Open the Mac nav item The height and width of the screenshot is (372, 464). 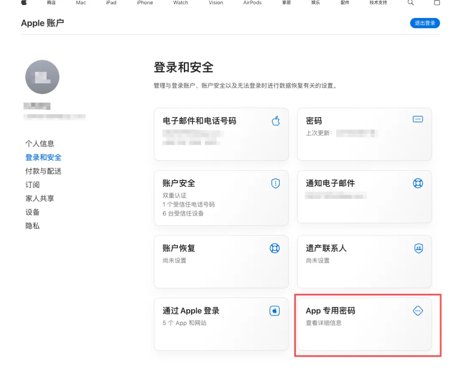pos(81,3)
